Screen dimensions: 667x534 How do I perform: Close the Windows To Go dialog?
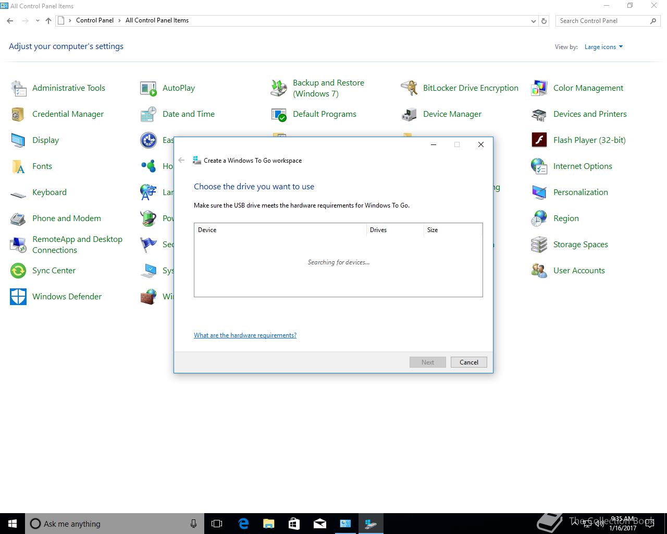pos(481,144)
